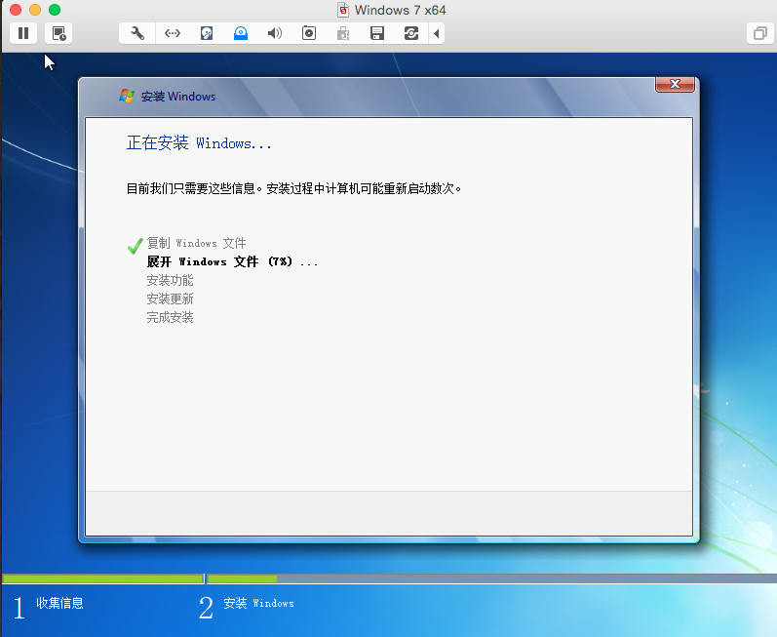This screenshot has width=777, height=637.
Task: Collapse the toolbar device arrow
Action: click(437, 33)
